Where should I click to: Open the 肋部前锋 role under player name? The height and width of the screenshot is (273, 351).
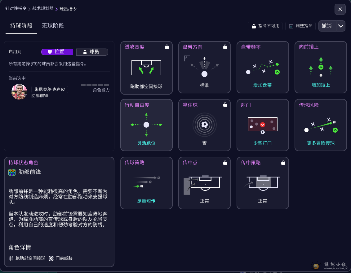pos(40,96)
